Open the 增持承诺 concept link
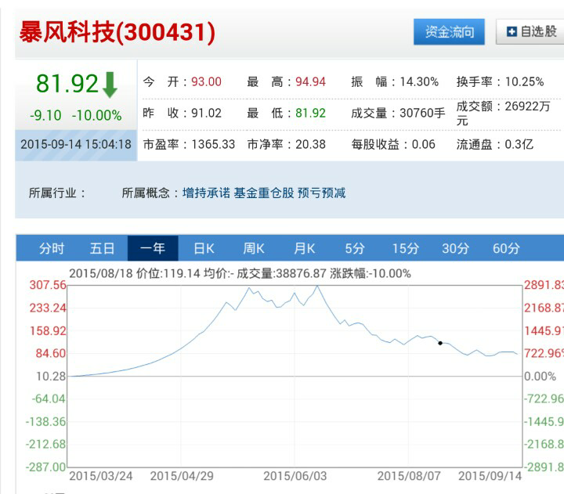Viewport: 564px width, 494px height. pyautogui.click(x=206, y=193)
